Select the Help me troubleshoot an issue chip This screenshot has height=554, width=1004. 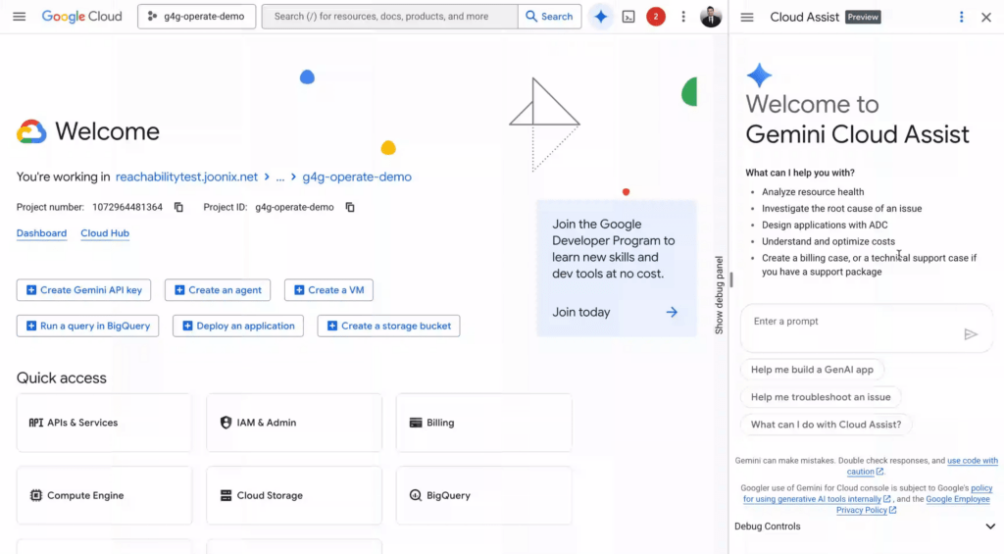[x=821, y=397]
